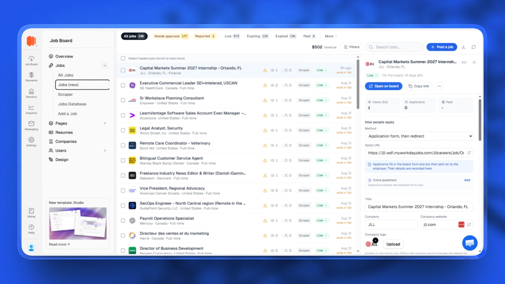Open Live status dropdown for Capital Markets row
The image size is (505, 284).
coord(322,70)
